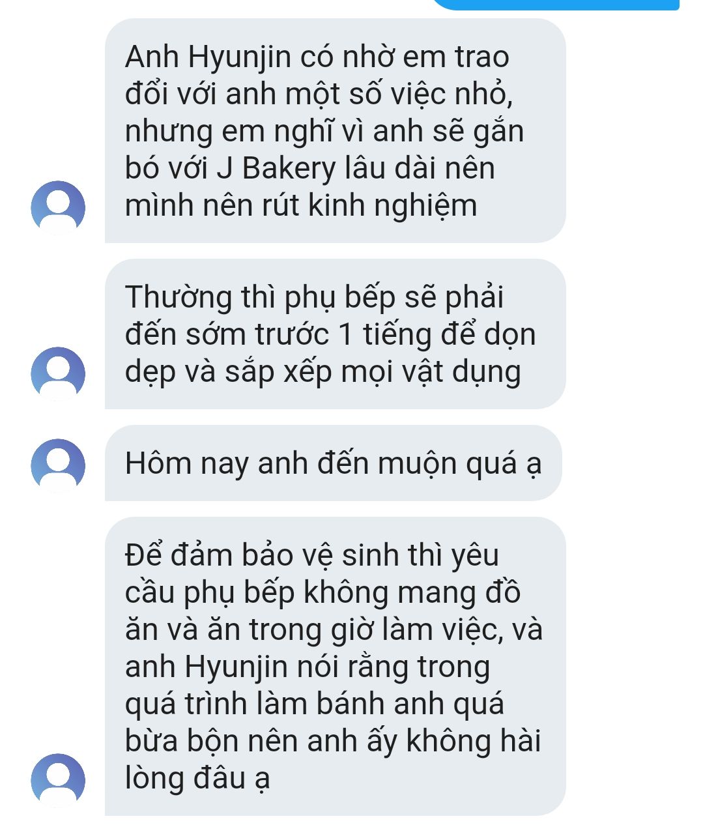Click the line 'mình nên rút kinh nghiệm'

pyautogui.click(x=301, y=207)
